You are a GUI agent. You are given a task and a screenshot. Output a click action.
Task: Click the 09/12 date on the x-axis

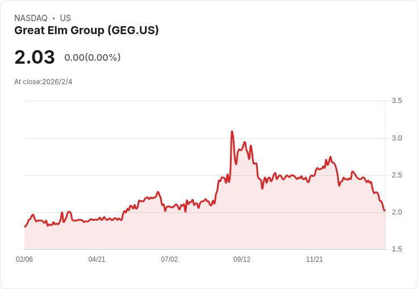tap(242, 259)
